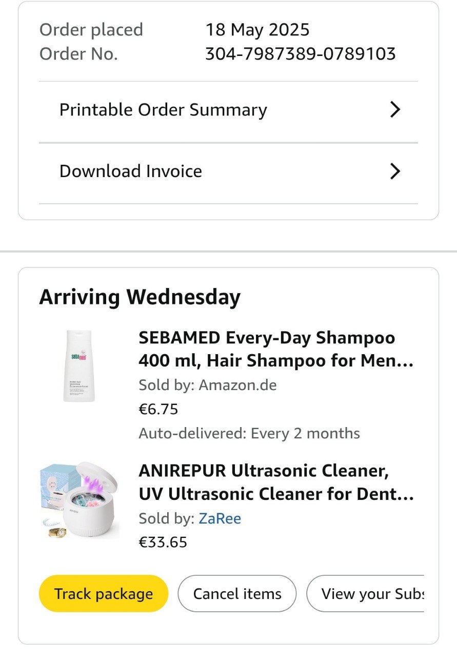Open the ZaRee seller link
This screenshot has width=457, height=657.
[x=220, y=519]
